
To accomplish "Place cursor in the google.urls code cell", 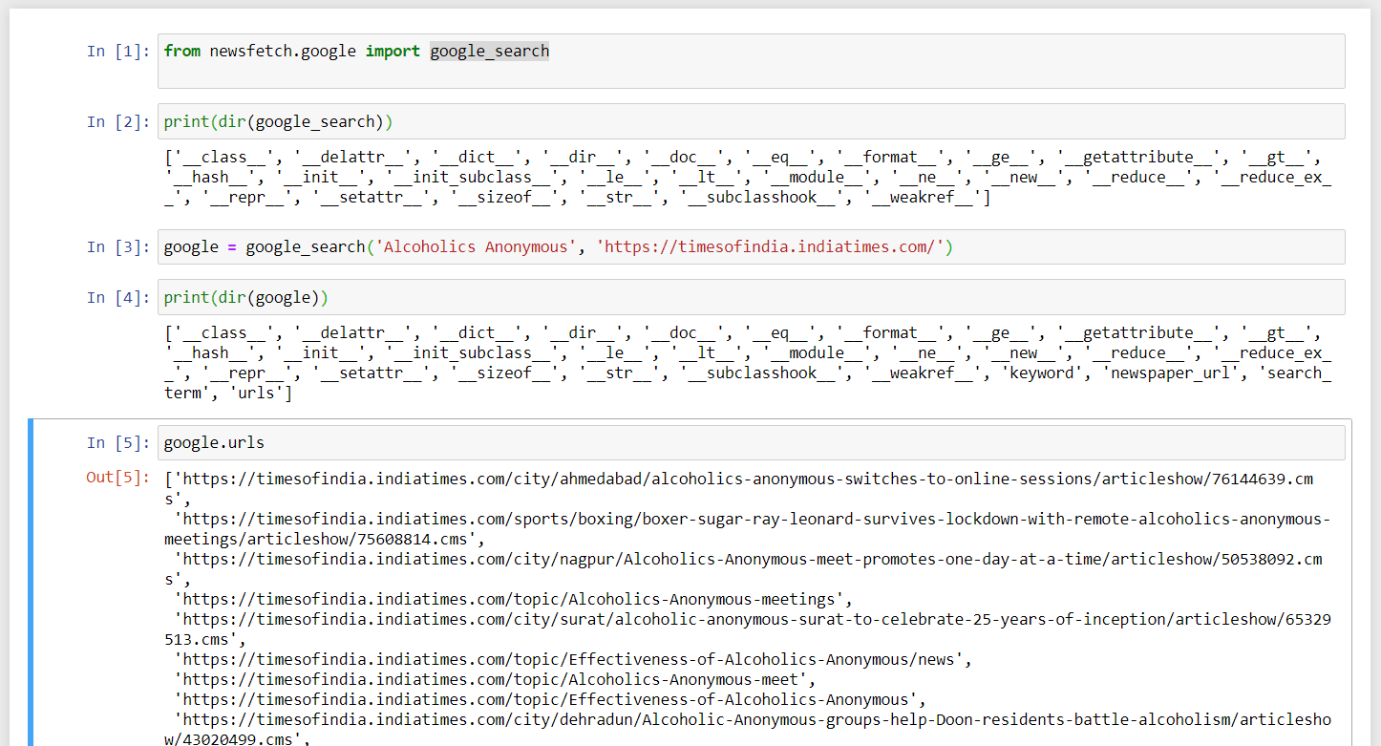I will coord(751,442).
